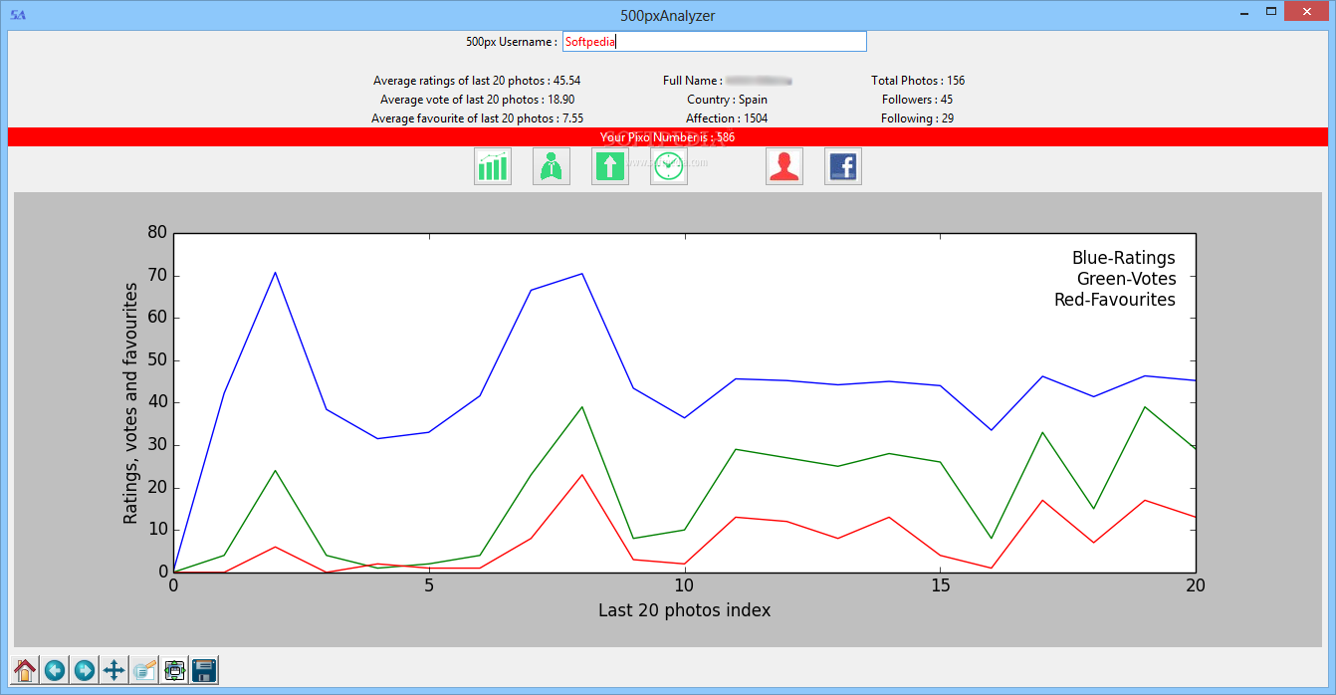Save the figure with floppy disk icon
The height and width of the screenshot is (695, 1336).
(x=204, y=670)
